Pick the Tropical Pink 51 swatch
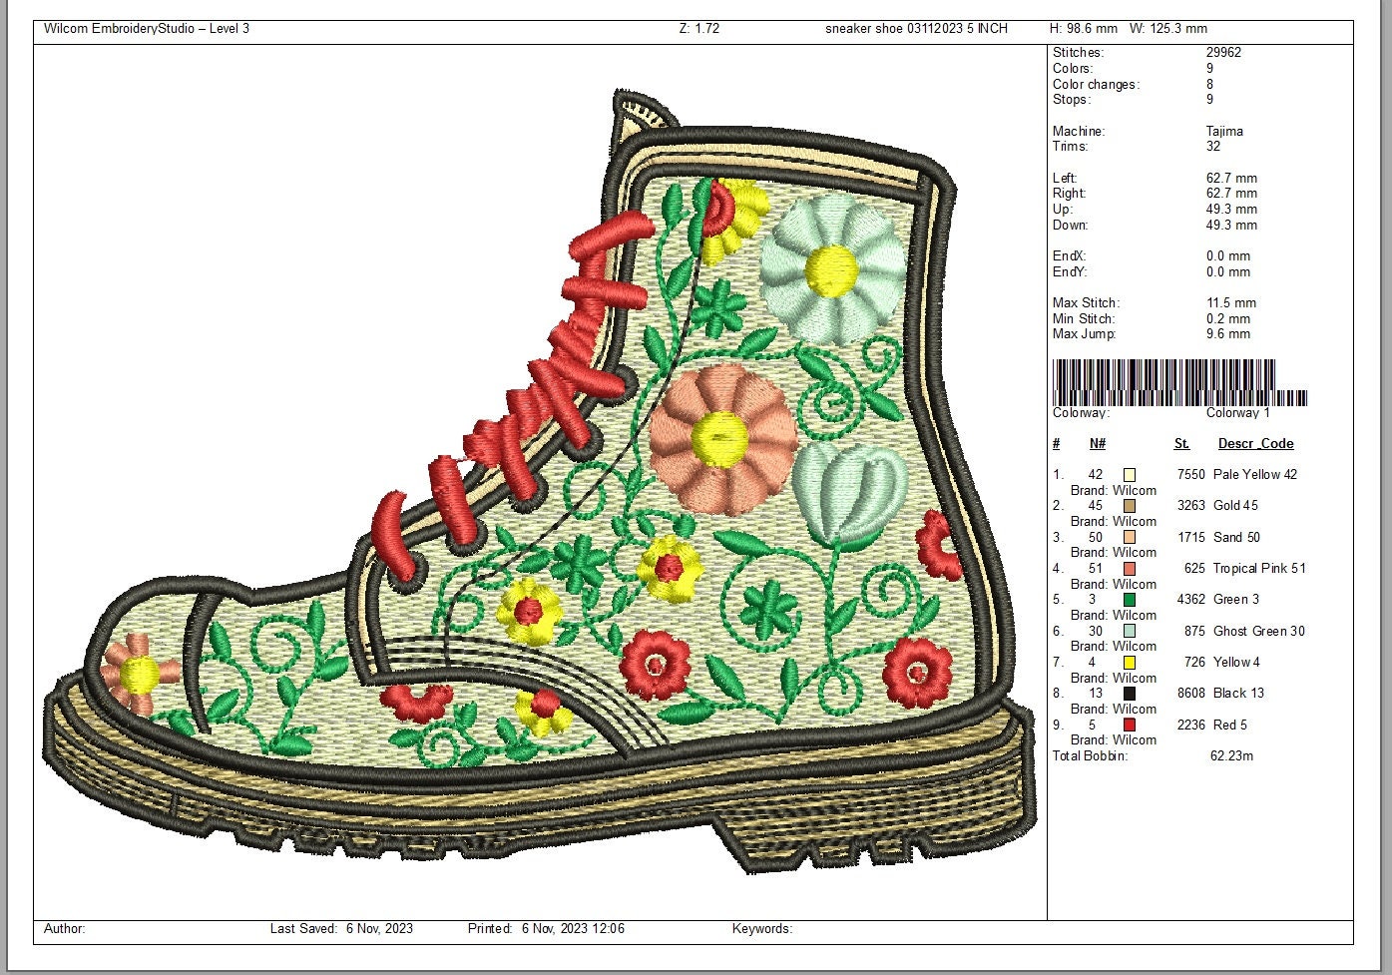This screenshot has width=1392, height=975. (1130, 569)
